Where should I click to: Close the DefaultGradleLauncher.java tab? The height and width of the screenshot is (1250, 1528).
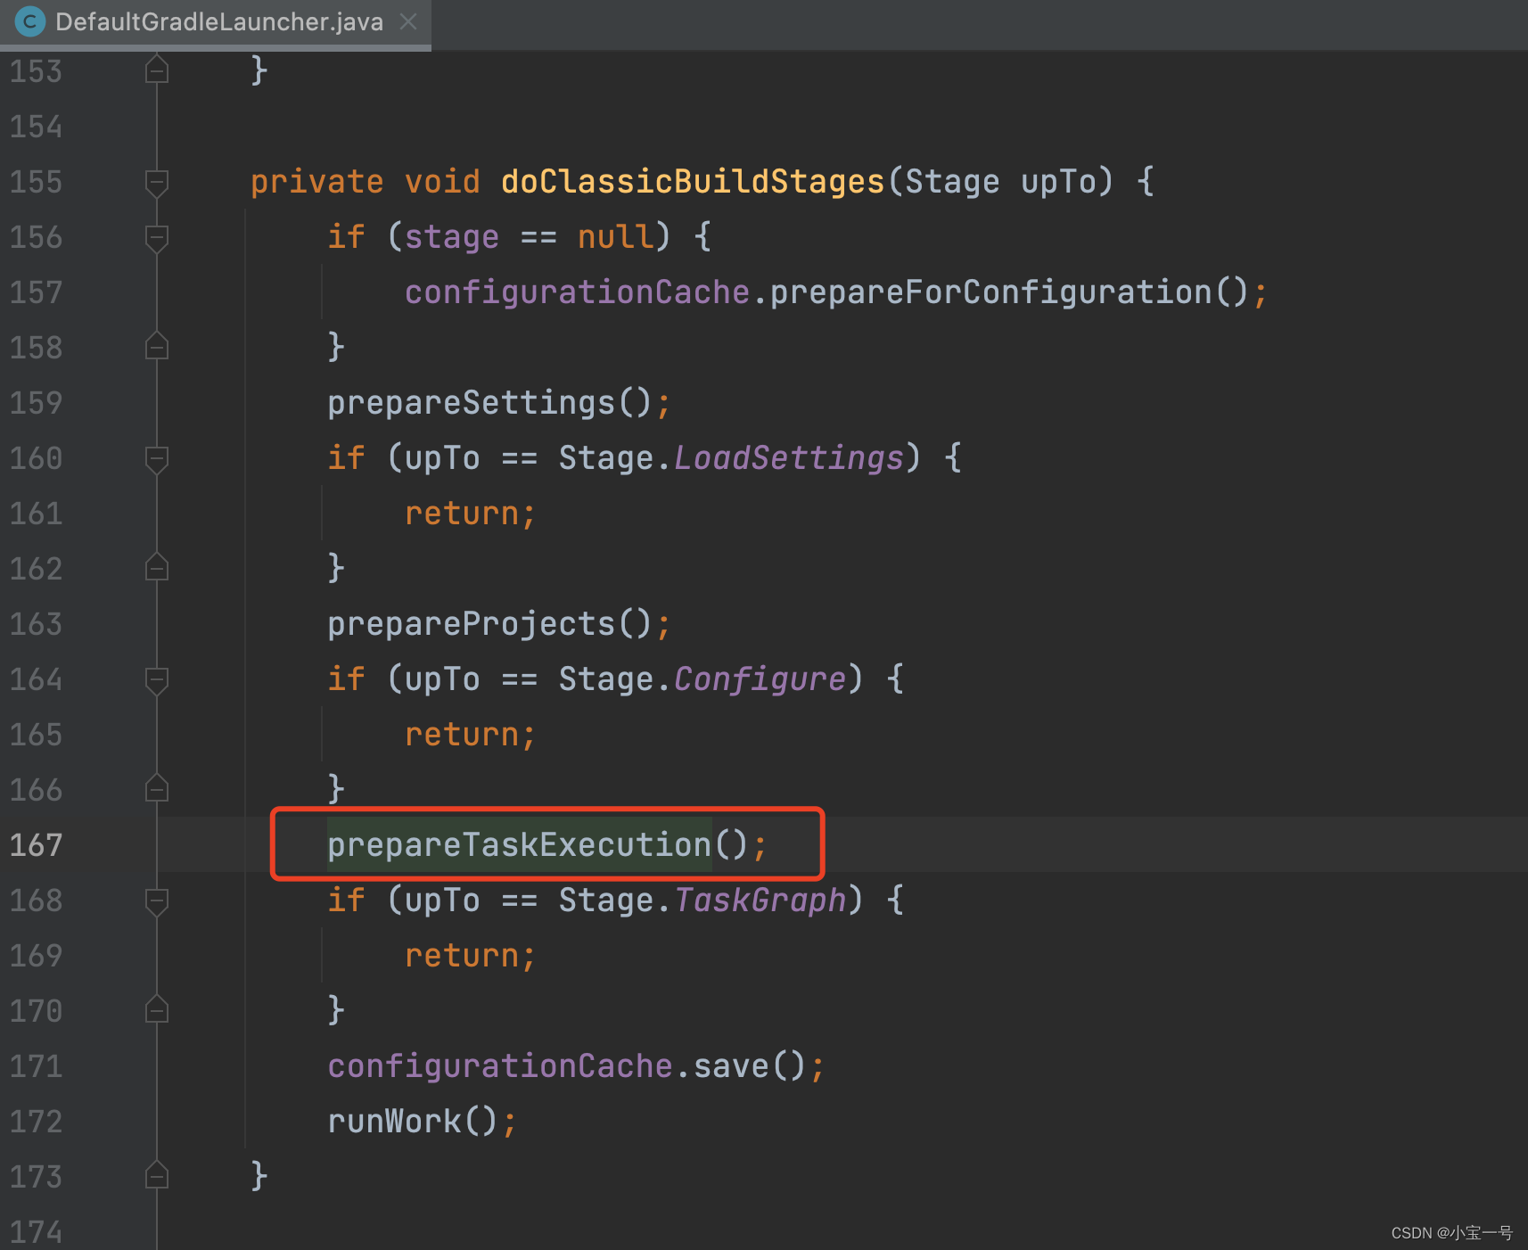tap(408, 21)
